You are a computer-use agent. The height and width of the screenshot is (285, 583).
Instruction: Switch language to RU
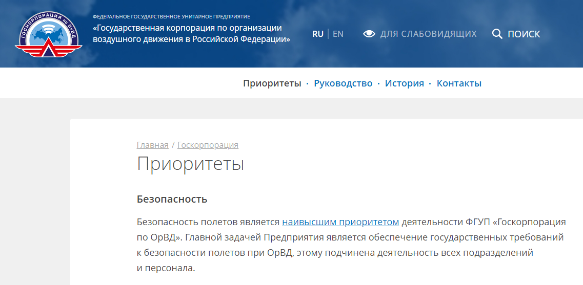click(318, 34)
